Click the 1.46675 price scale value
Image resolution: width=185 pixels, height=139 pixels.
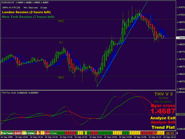click(x=181, y=67)
